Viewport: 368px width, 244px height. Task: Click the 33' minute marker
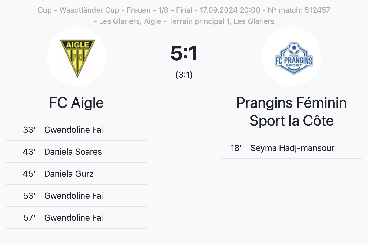coord(29,130)
